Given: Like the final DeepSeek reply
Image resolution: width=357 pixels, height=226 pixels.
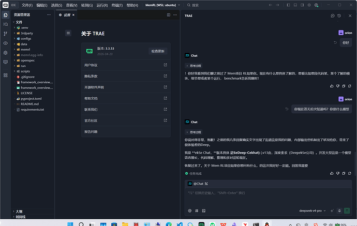Looking at the screenshot, I should (332, 173).
